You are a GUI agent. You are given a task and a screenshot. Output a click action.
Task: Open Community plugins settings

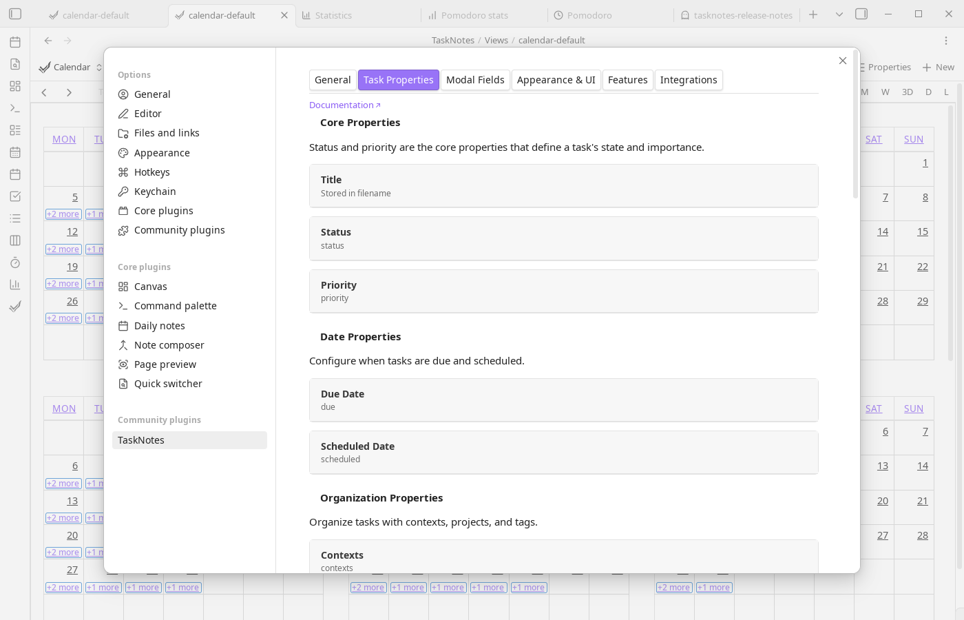click(x=189, y=230)
